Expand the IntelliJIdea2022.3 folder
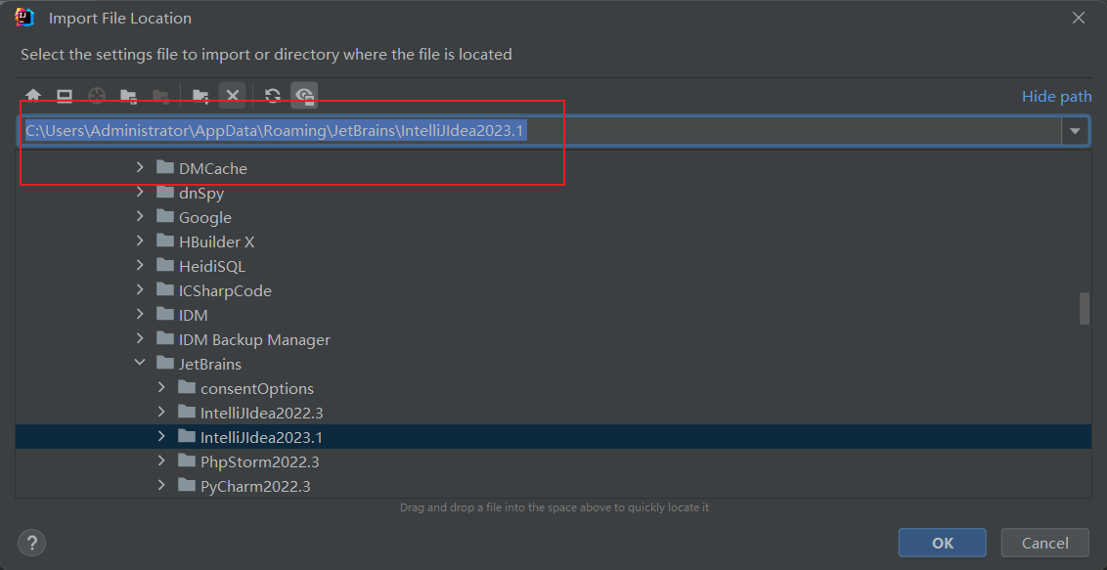1107x570 pixels. click(x=161, y=412)
